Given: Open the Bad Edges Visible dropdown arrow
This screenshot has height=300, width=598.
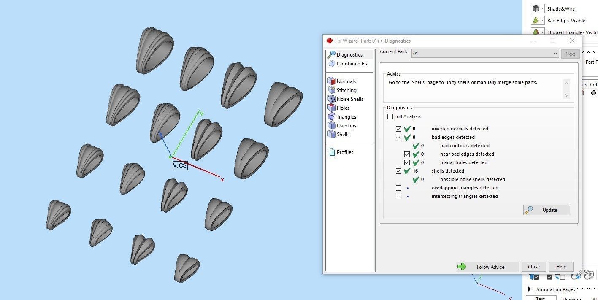Looking at the screenshot, I should point(543,20).
